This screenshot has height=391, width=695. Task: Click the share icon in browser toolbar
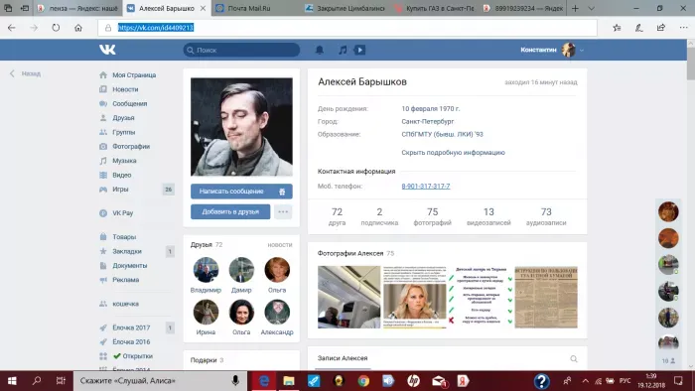pos(661,28)
